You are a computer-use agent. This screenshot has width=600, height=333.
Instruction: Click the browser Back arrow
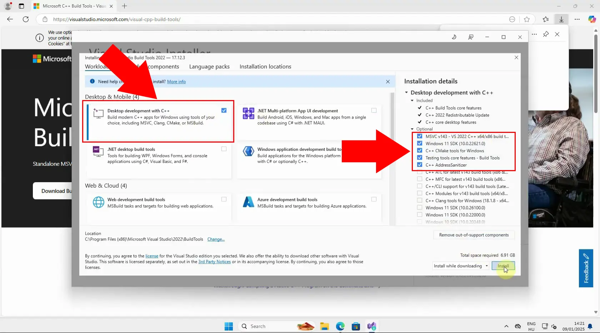tap(10, 19)
